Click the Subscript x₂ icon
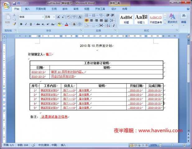 43,24
